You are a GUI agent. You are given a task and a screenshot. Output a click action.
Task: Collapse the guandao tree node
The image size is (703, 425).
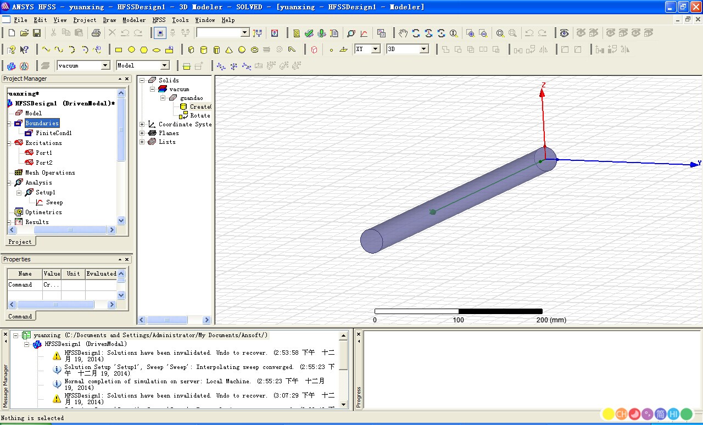tap(163, 98)
